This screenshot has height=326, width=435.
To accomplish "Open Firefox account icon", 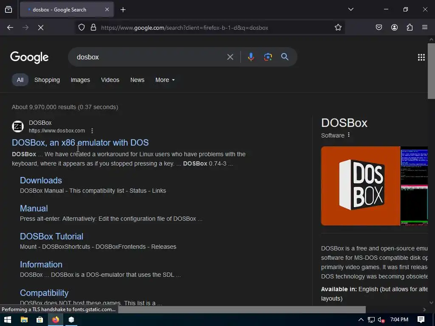I will (x=394, y=28).
